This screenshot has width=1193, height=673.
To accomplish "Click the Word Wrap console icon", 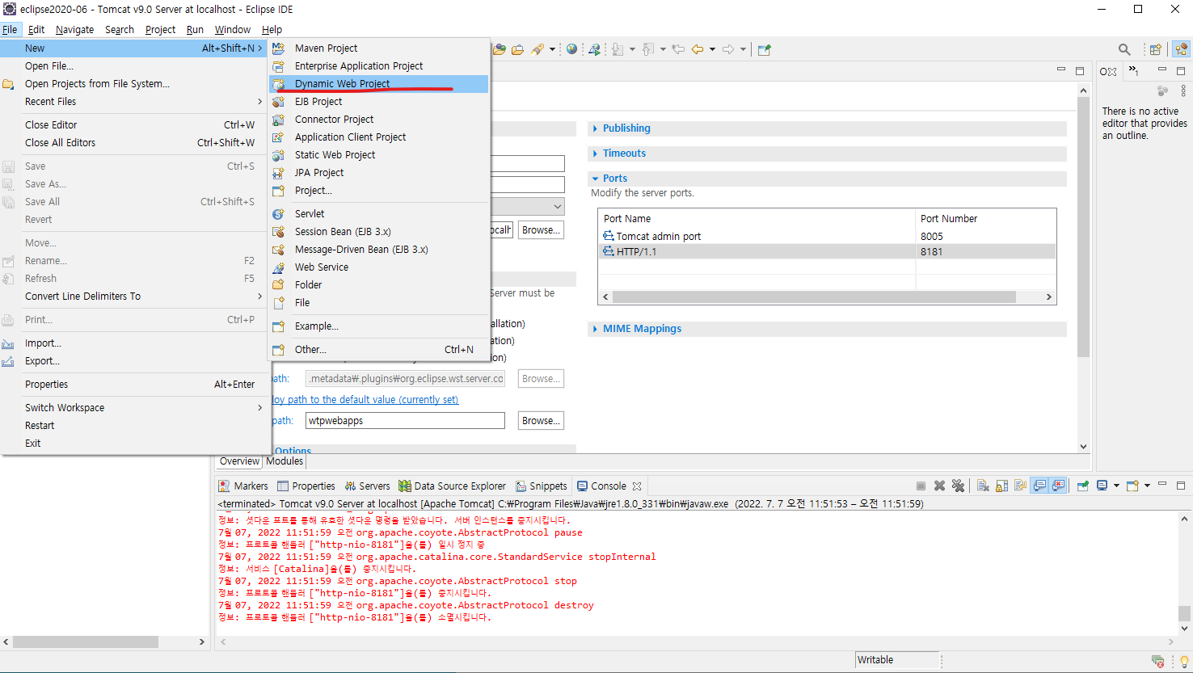I will coord(1021,486).
